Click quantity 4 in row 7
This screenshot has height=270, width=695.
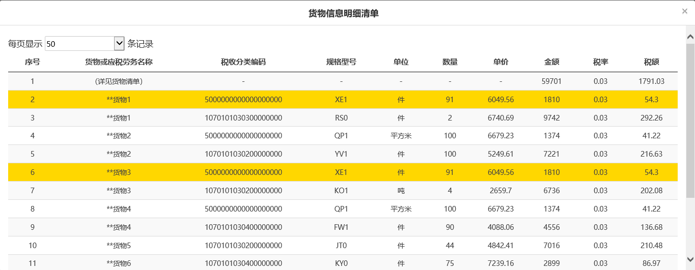point(450,191)
